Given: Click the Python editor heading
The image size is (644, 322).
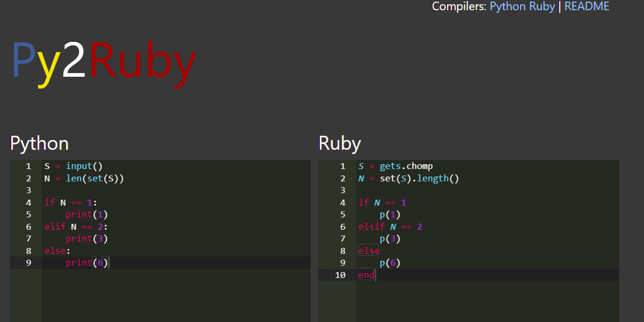Looking at the screenshot, I should [40, 143].
